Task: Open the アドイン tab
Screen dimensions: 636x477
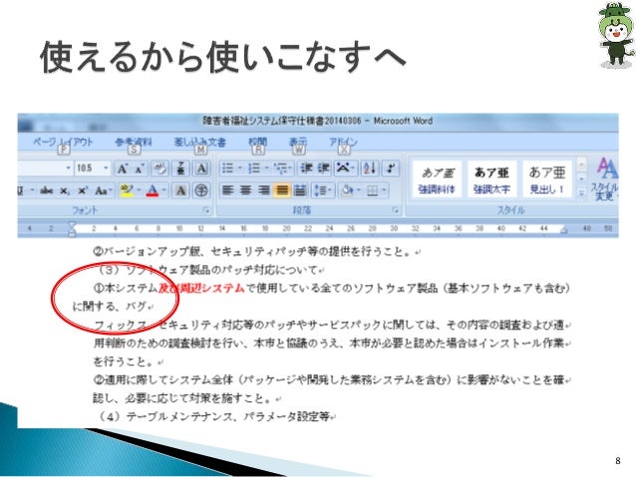Action: pyautogui.click(x=343, y=141)
